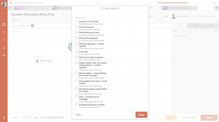This screenshot has height=122, width=219.
Task: Click the Team Report Feature Launch project tag
Action: (x=52, y=118)
